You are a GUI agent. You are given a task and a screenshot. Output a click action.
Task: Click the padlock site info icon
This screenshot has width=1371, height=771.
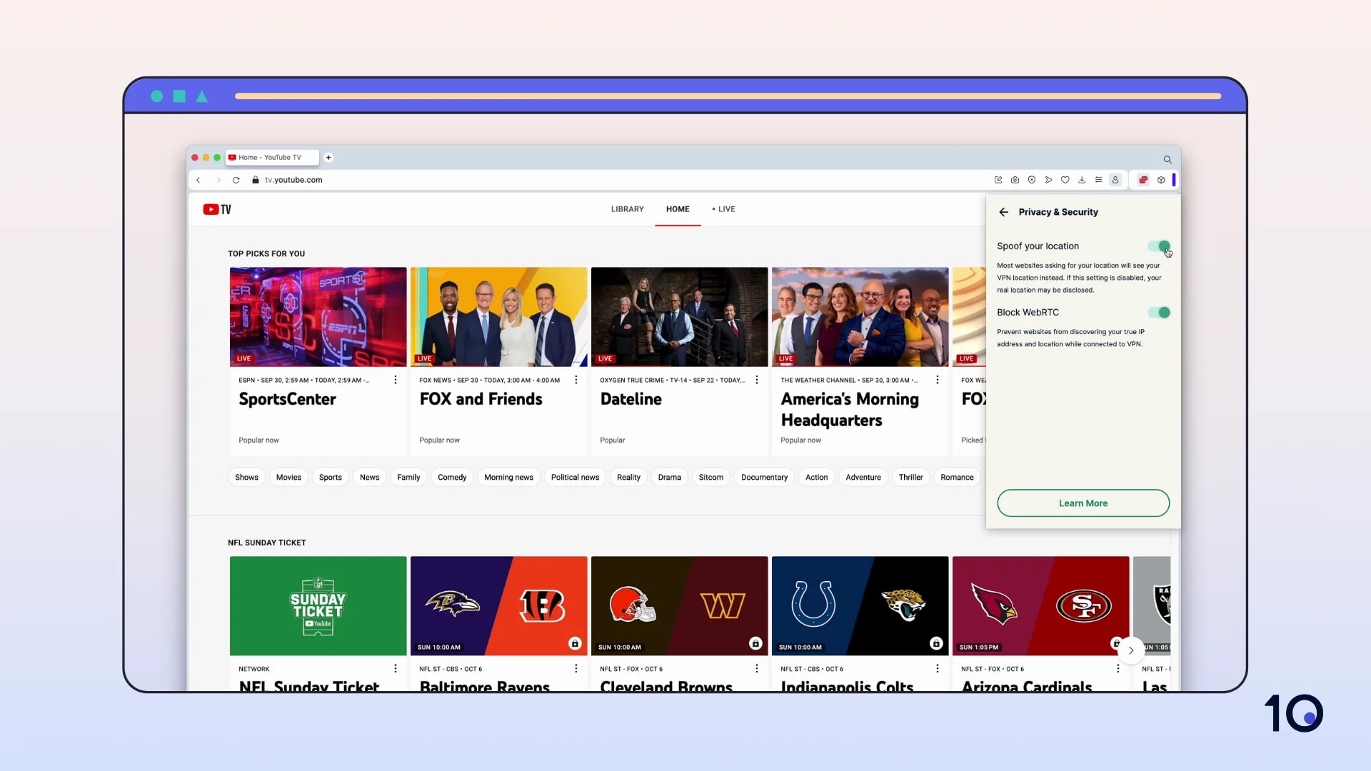click(x=256, y=180)
